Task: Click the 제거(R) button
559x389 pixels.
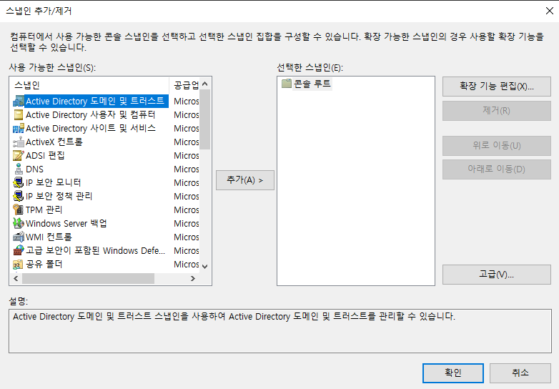Action: 497,111
